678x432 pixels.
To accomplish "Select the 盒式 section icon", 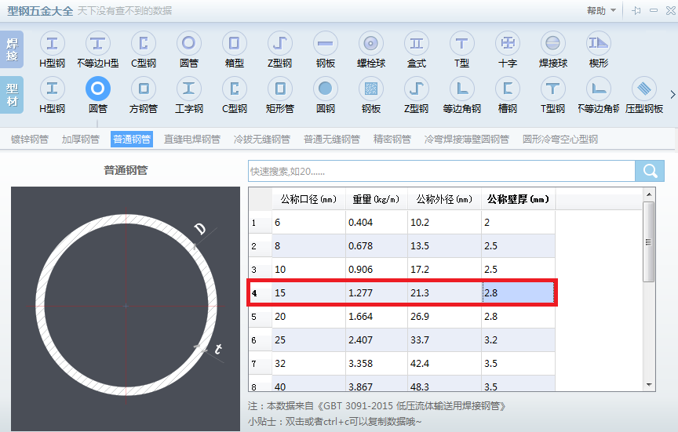I will pyautogui.click(x=417, y=44).
